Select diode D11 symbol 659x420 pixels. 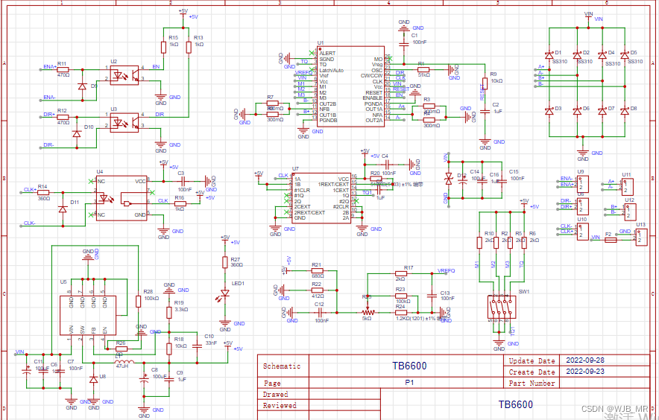(x=63, y=209)
